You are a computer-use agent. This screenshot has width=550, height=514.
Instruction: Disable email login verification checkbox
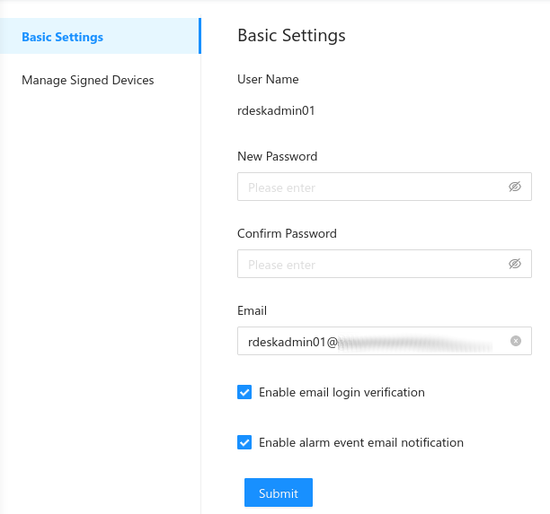coord(244,392)
